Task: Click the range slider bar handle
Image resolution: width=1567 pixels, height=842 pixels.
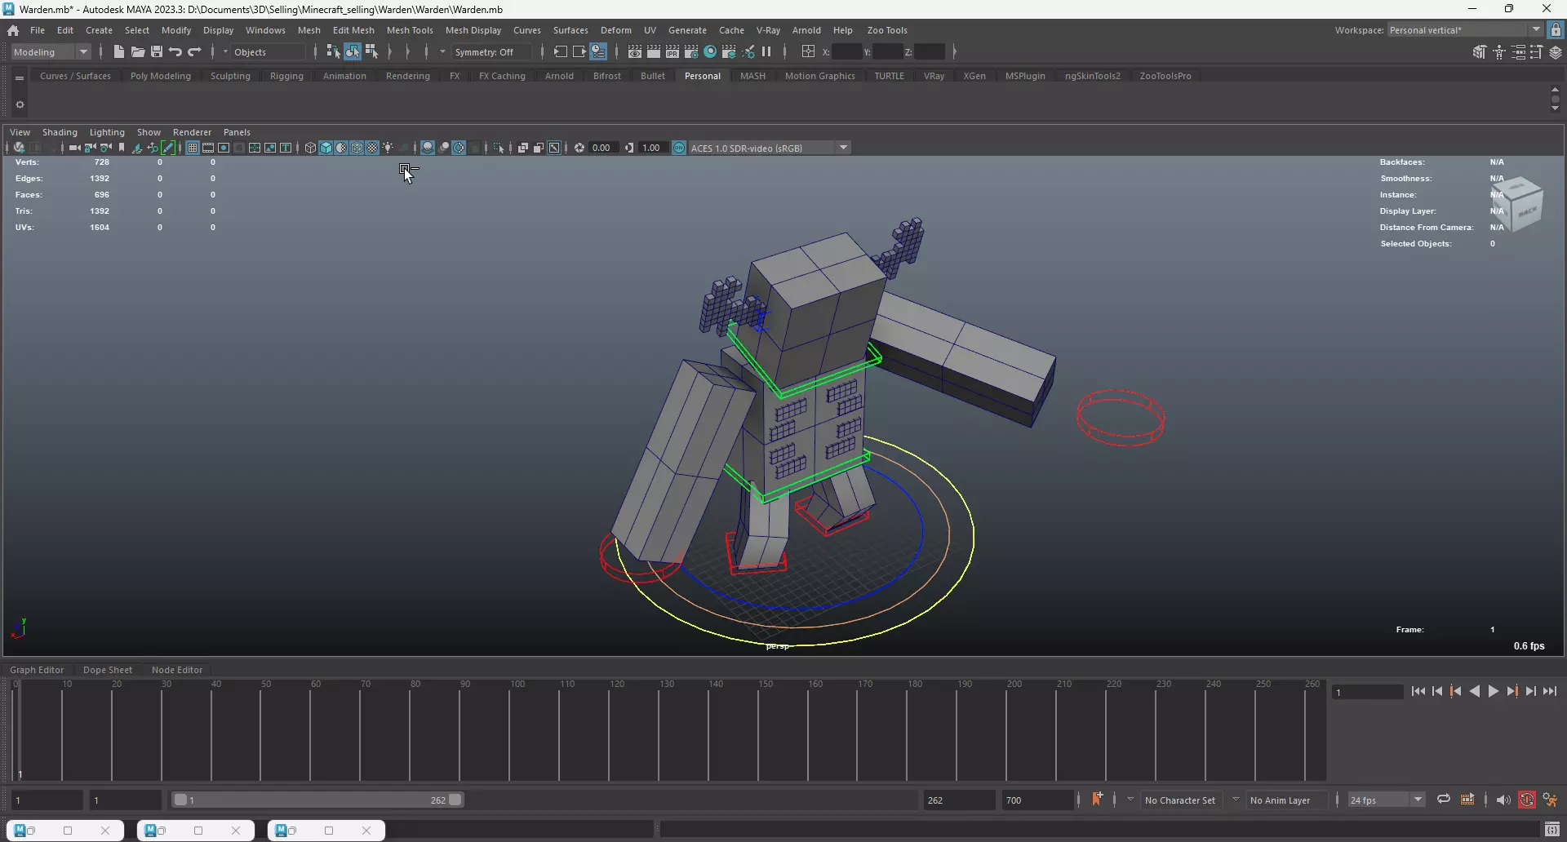Action: pyautogui.click(x=318, y=800)
